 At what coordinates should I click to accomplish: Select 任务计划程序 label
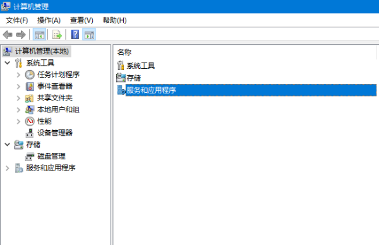tap(58, 75)
